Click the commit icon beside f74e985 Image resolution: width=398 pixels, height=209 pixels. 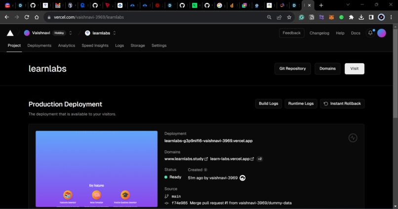pos(166,203)
